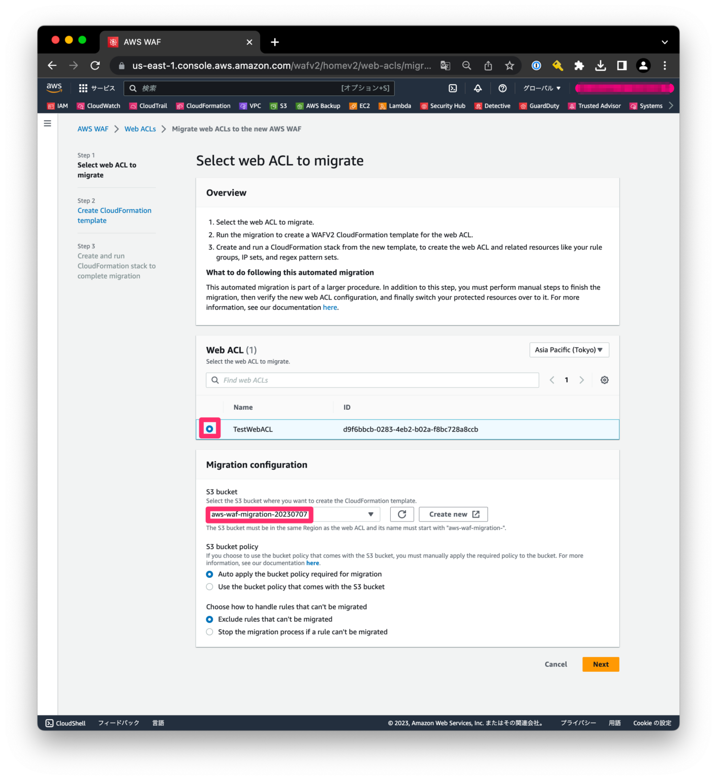
Task: Click the Cancel button
Action: click(x=556, y=664)
